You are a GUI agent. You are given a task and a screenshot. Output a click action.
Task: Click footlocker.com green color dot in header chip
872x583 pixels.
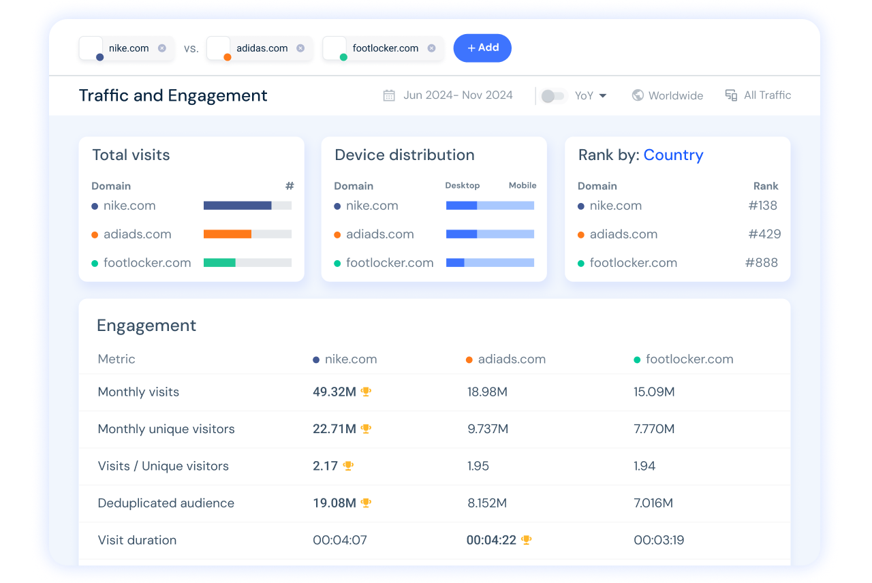(343, 57)
